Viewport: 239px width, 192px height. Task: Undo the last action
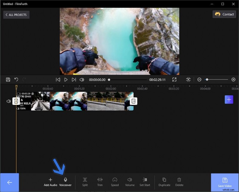[16, 79]
